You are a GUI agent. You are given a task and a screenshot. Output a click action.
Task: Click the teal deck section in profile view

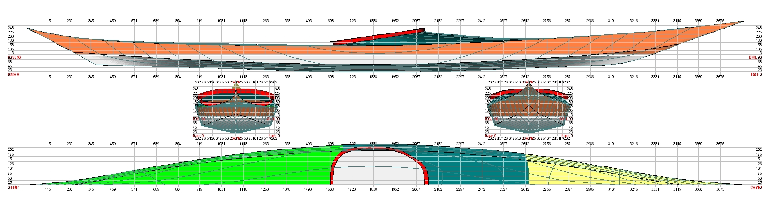tap(438, 40)
